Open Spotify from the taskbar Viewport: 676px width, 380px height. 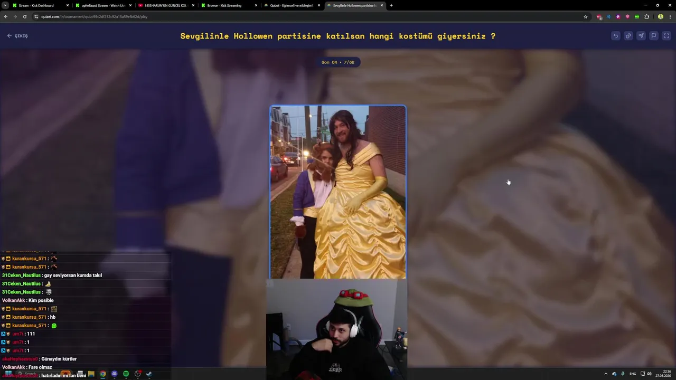coord(126,374)
